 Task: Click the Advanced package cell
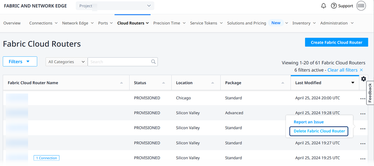pyautogui.click(x=234, y=113)
